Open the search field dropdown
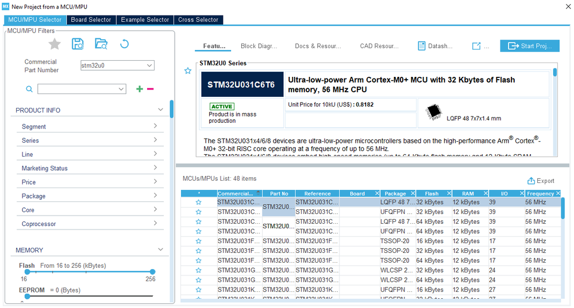Viewport: 574px width, 308px height. [121, 89]
